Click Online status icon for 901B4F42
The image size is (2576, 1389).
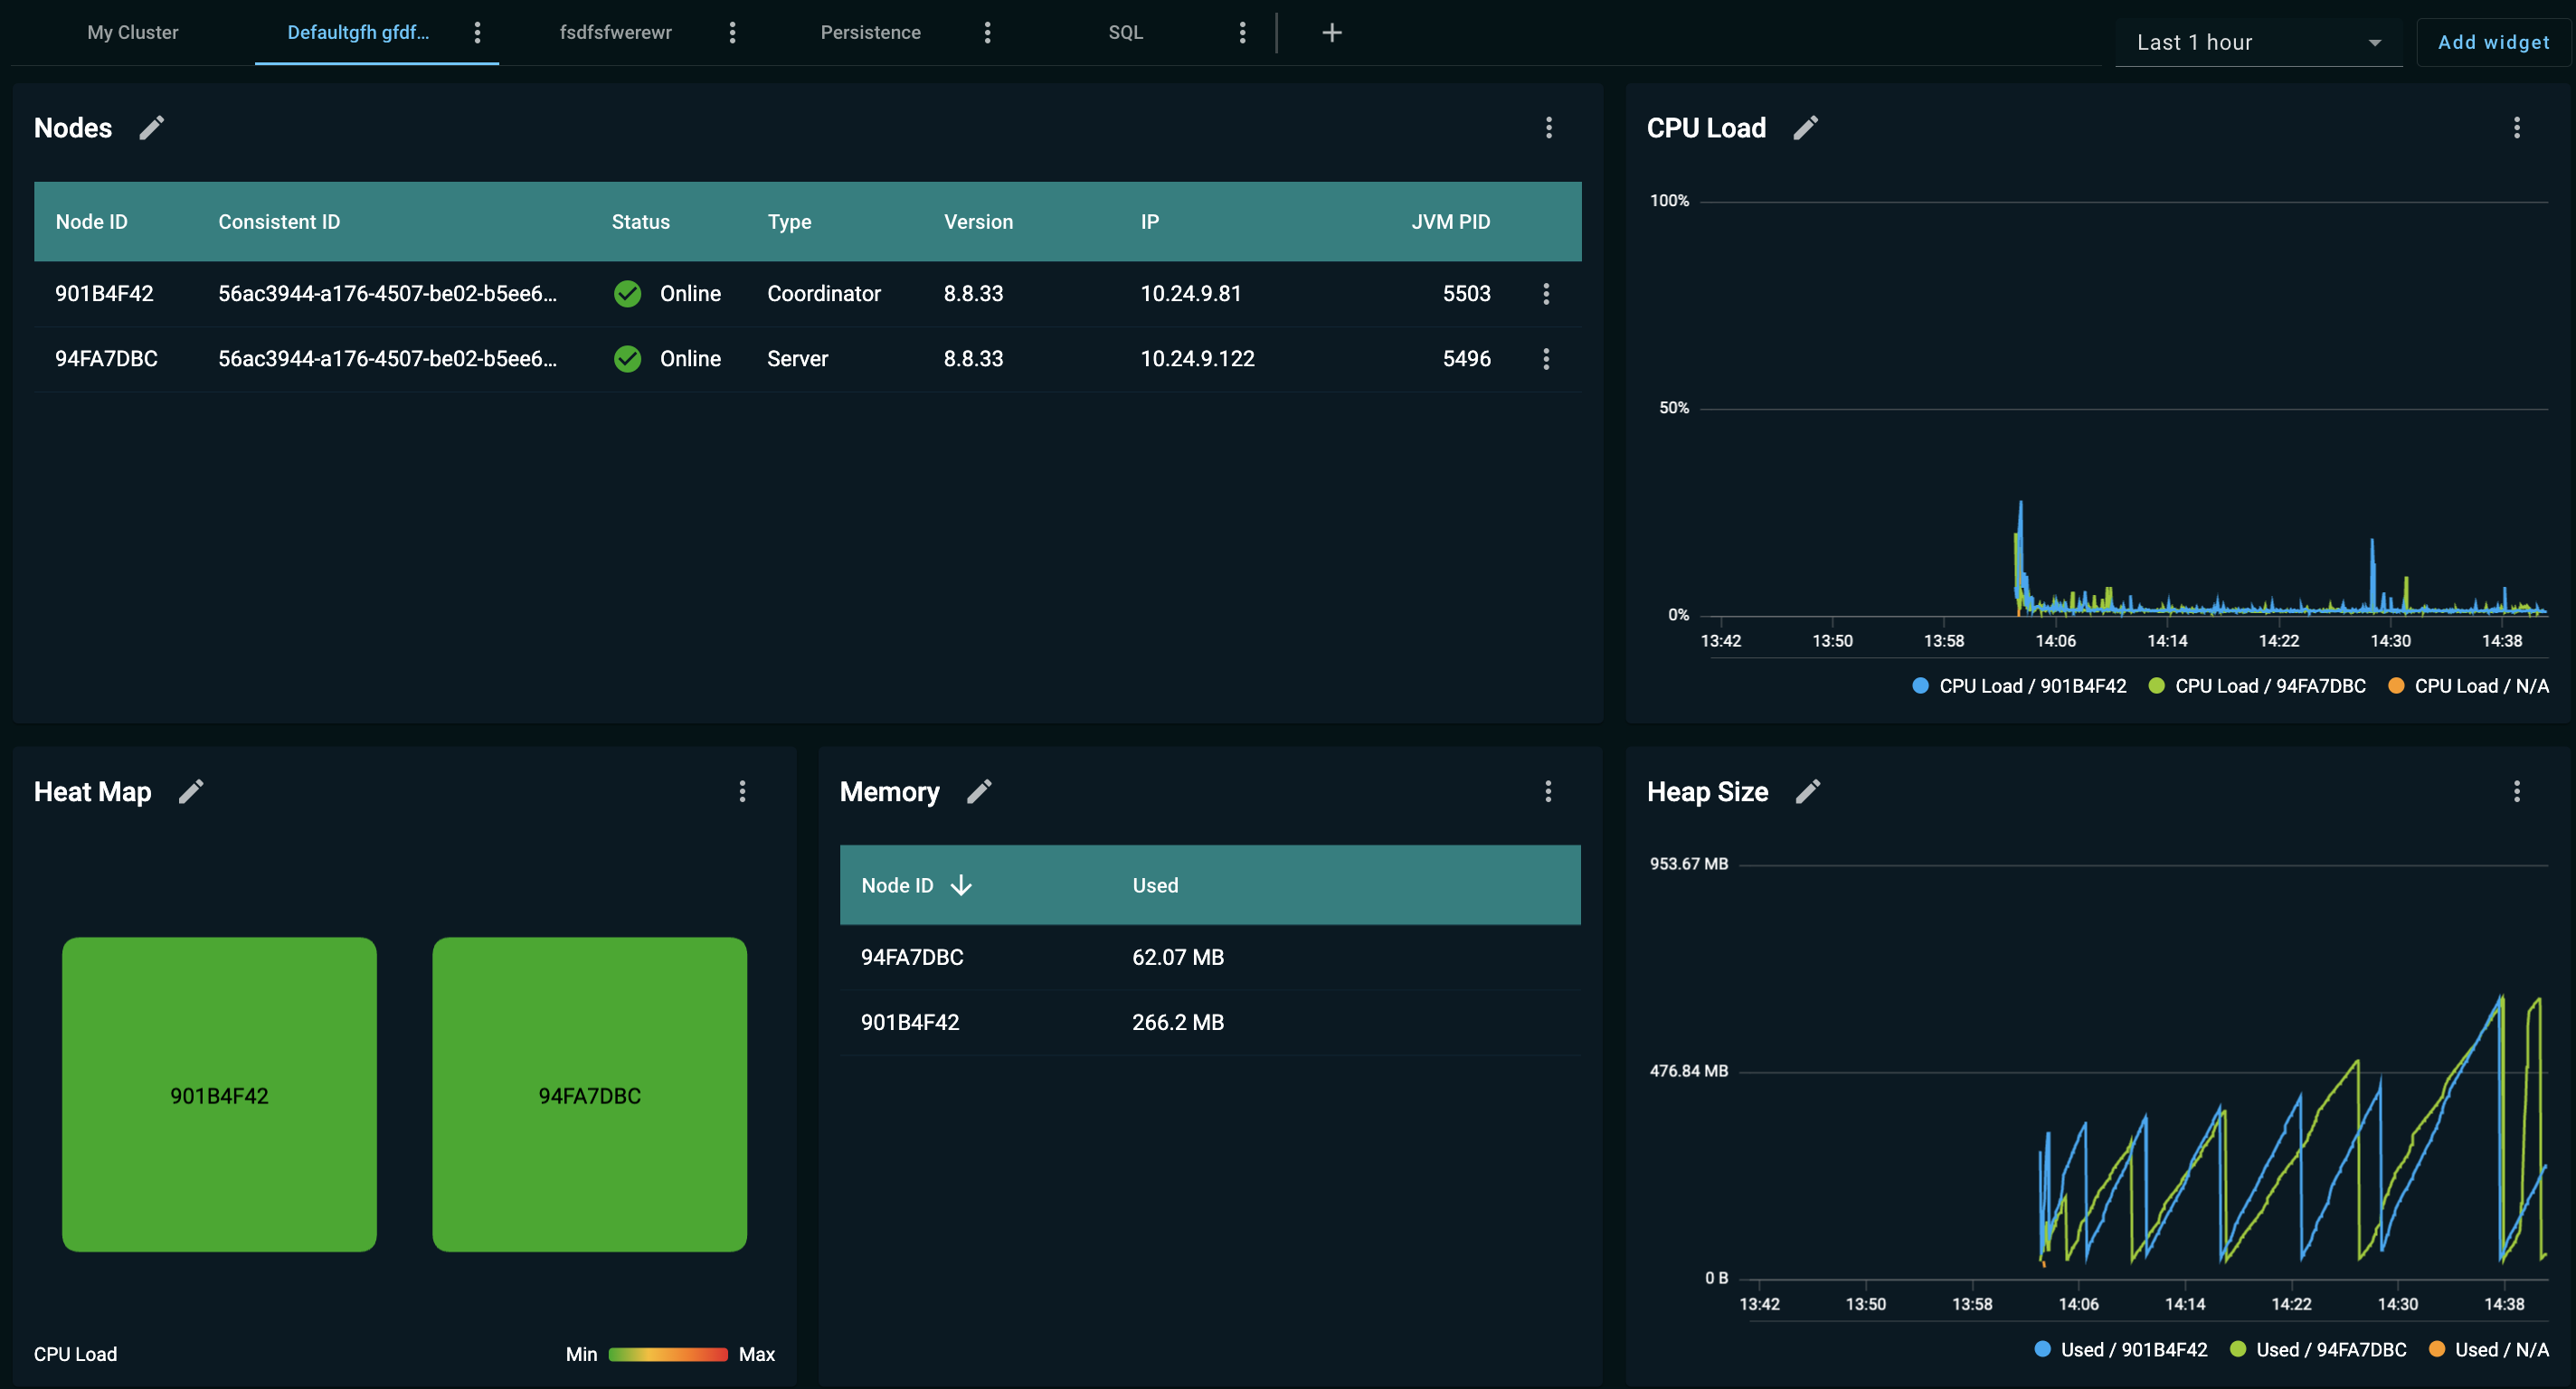(x=628, y=294)
